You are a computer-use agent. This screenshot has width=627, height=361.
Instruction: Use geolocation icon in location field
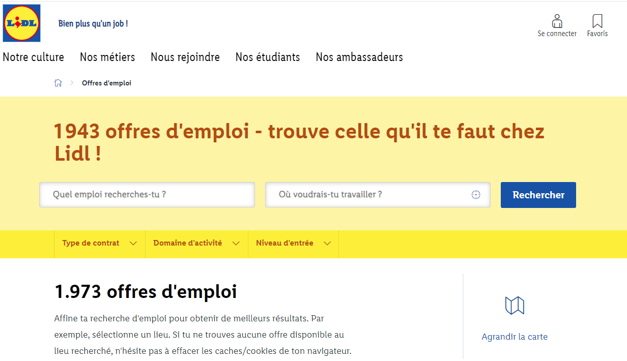(476, 195)
